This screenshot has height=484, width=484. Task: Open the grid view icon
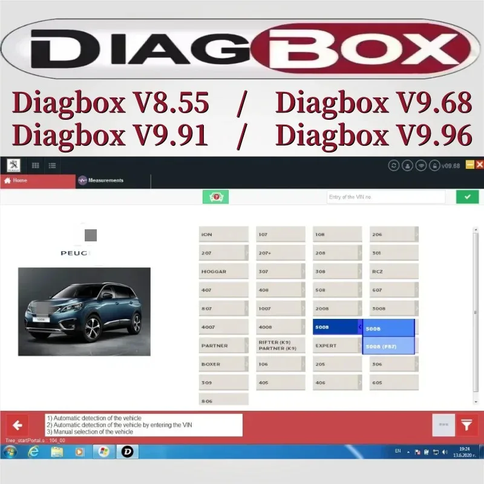pos(35,165)
